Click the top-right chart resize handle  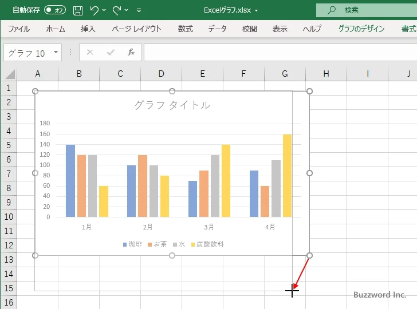[x=309, y=92]
